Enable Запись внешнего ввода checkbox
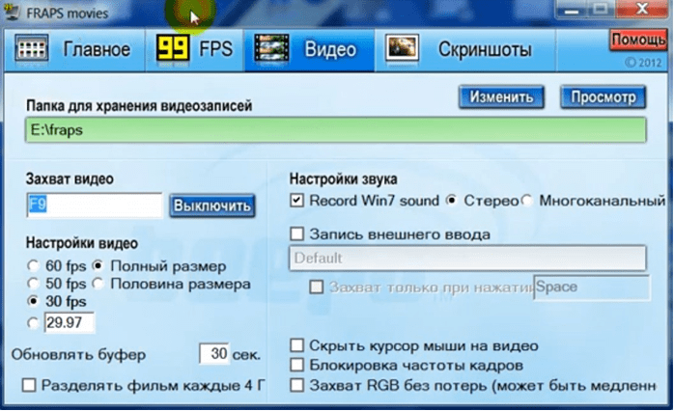 [296, 234]
